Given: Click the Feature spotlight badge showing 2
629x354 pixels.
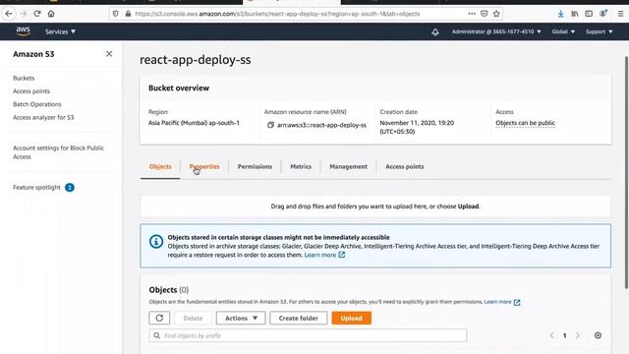Looking at the screenshot, I should [x=70, y=188].
